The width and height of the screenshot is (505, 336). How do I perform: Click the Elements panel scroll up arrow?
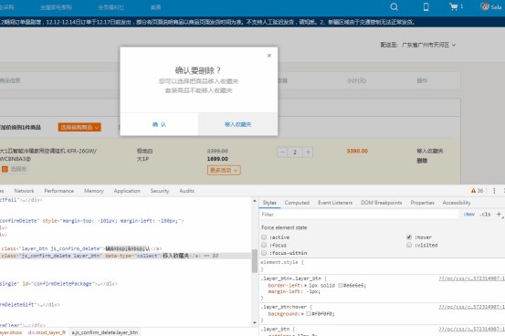(255, 201)
